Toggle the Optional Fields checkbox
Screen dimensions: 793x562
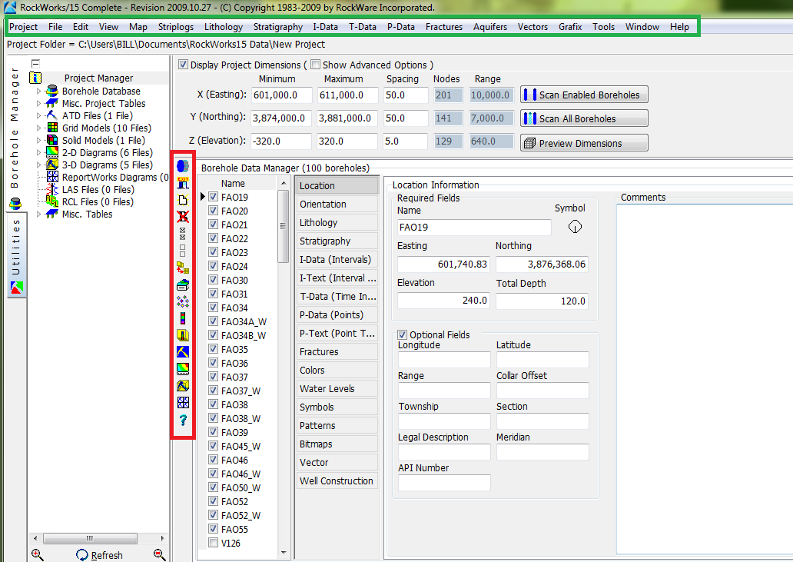pyautogui.click(x=403, y=334)
